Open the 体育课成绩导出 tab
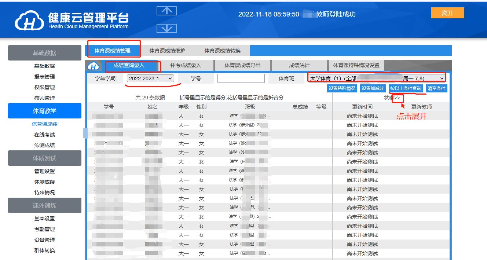The width and height of the screenshot is (487, 260). 242,66
